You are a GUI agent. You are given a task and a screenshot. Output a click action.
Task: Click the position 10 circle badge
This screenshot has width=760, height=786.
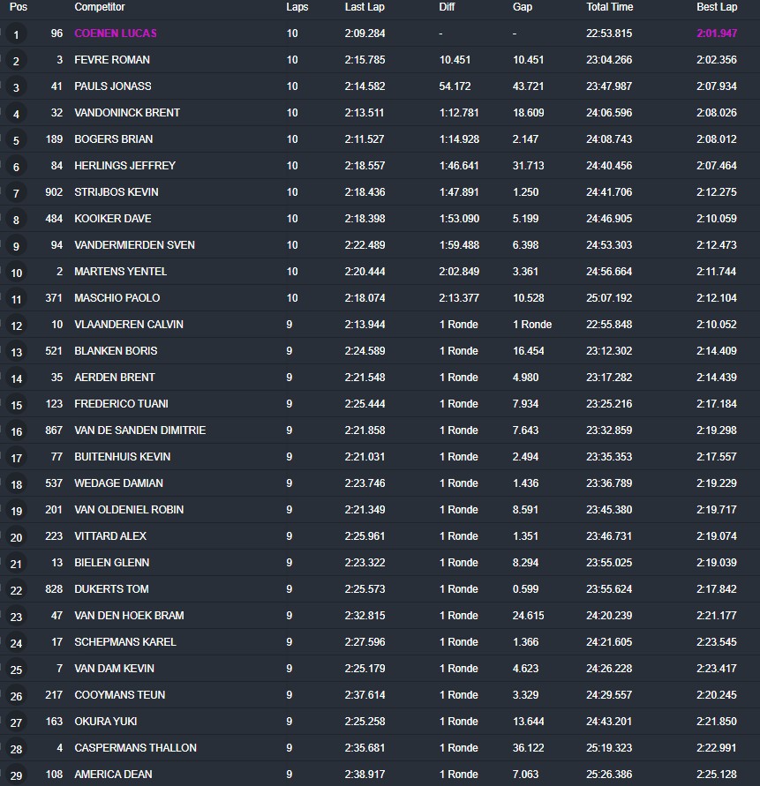tap(17, 273)
